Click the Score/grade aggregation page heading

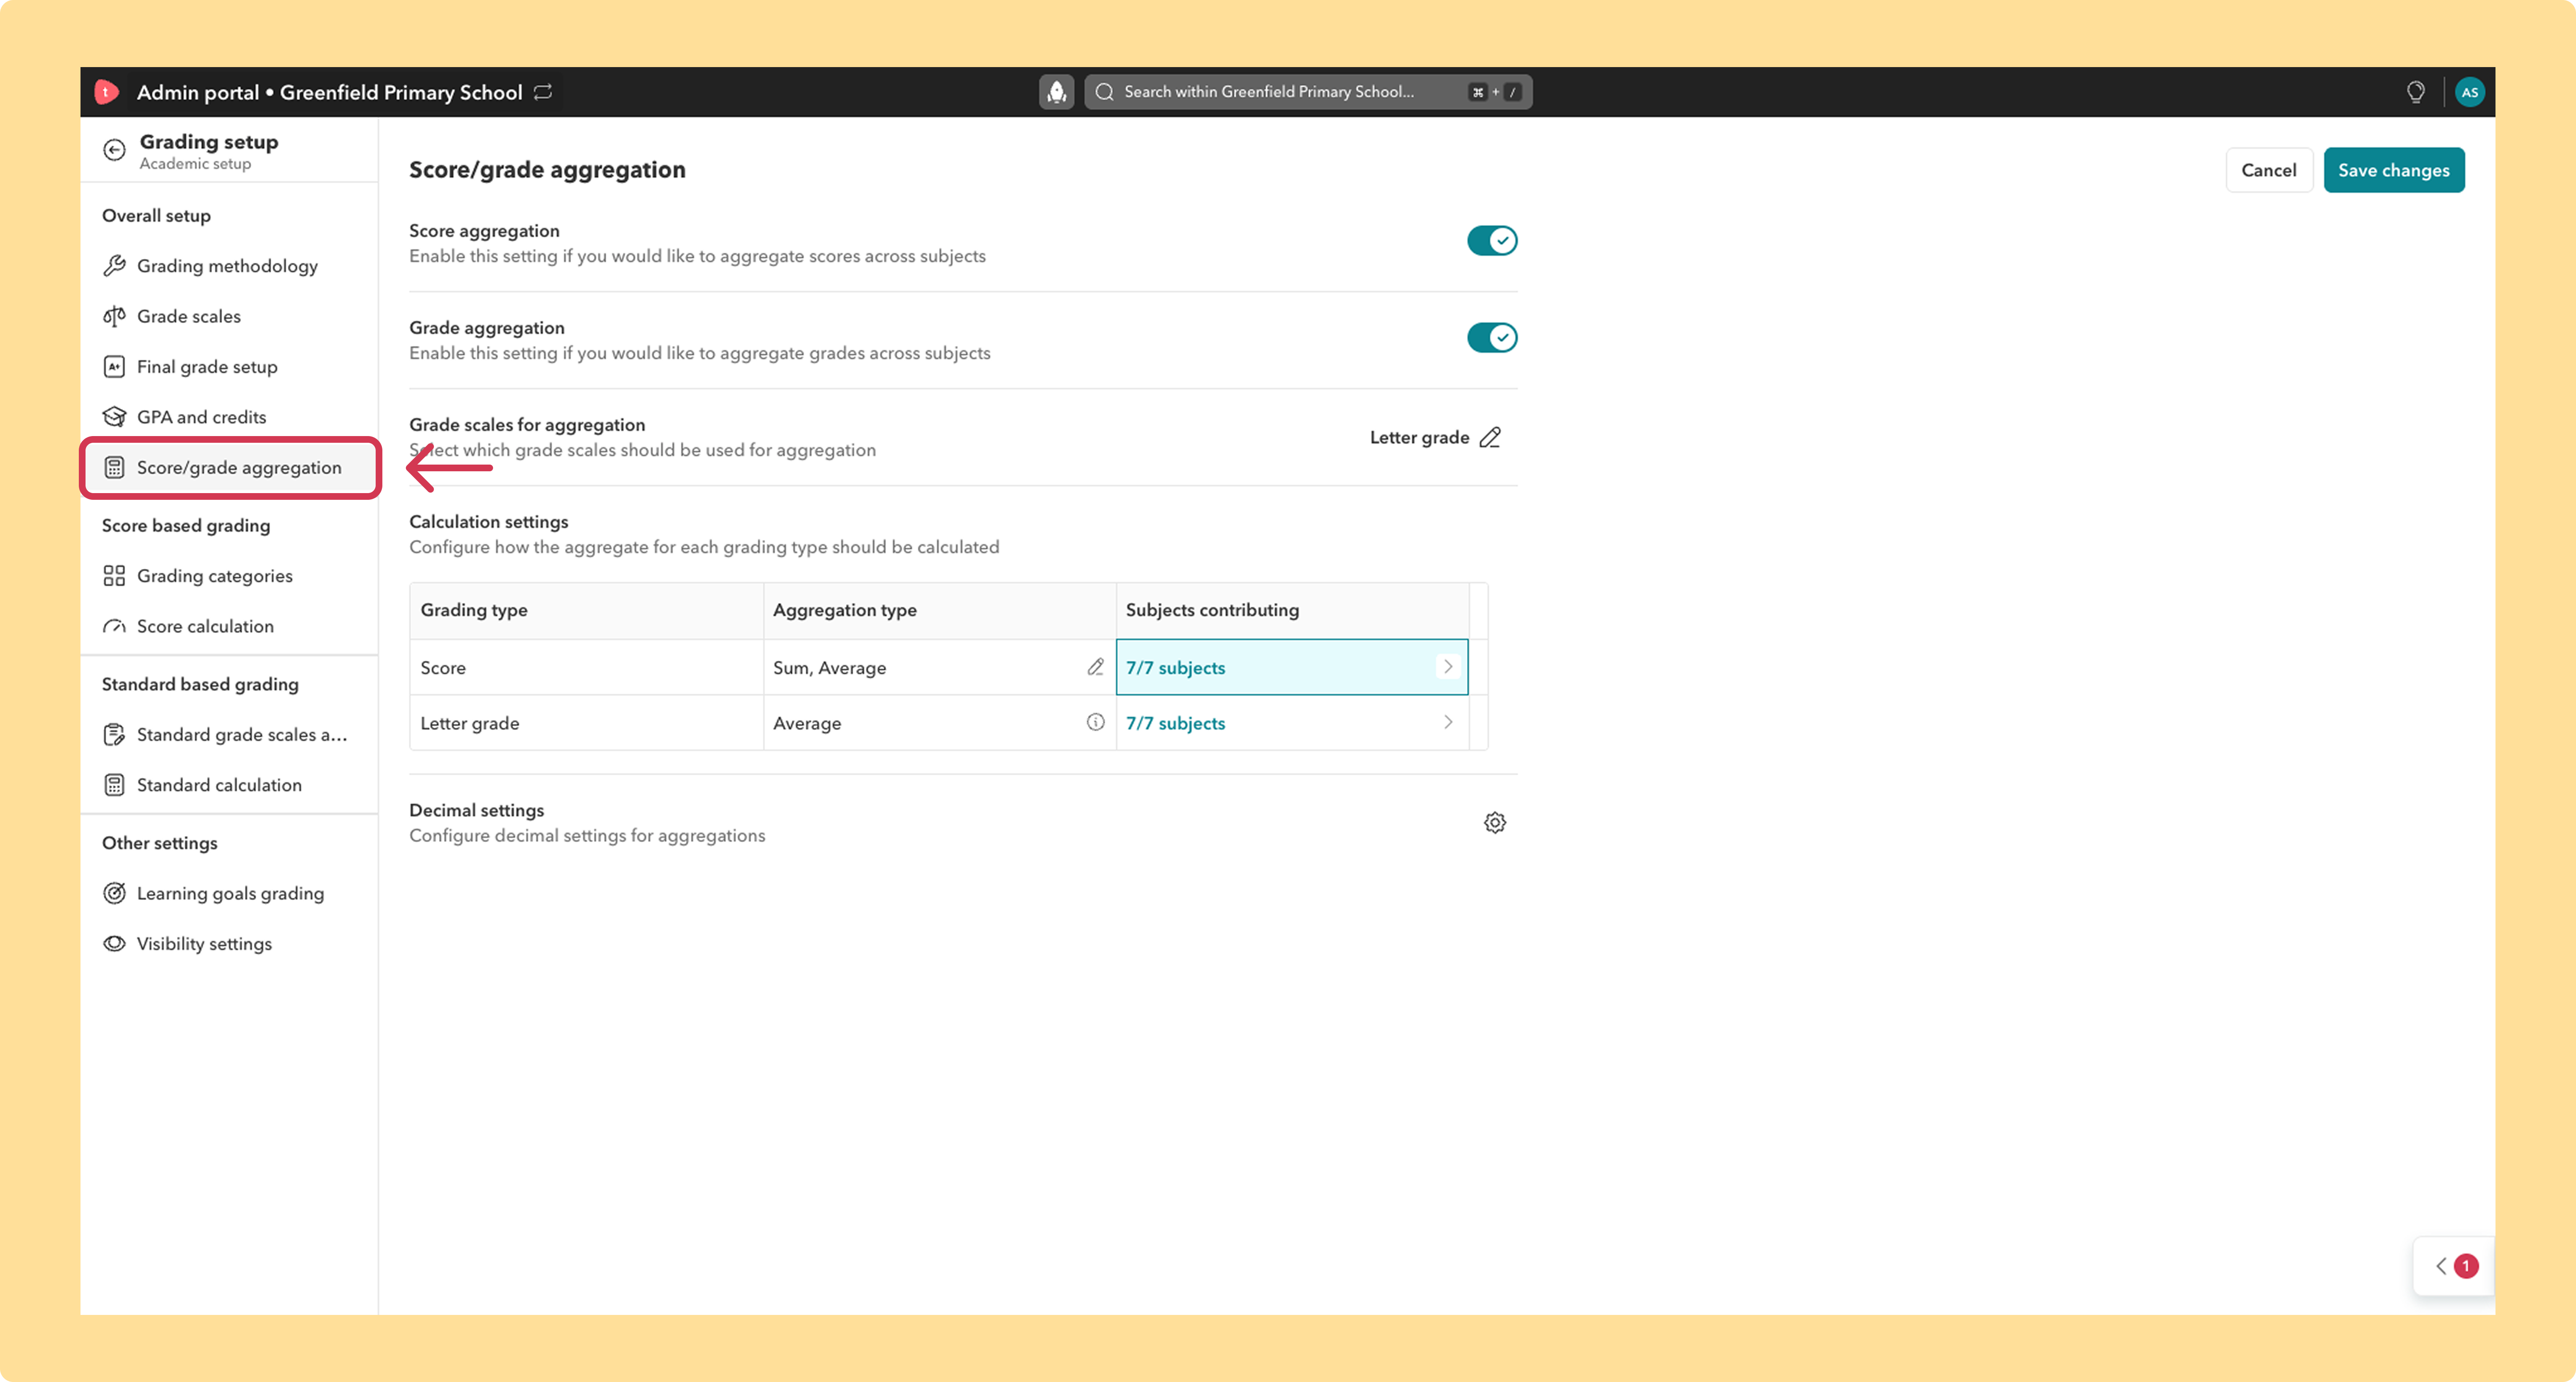click(x=547, y=170)
